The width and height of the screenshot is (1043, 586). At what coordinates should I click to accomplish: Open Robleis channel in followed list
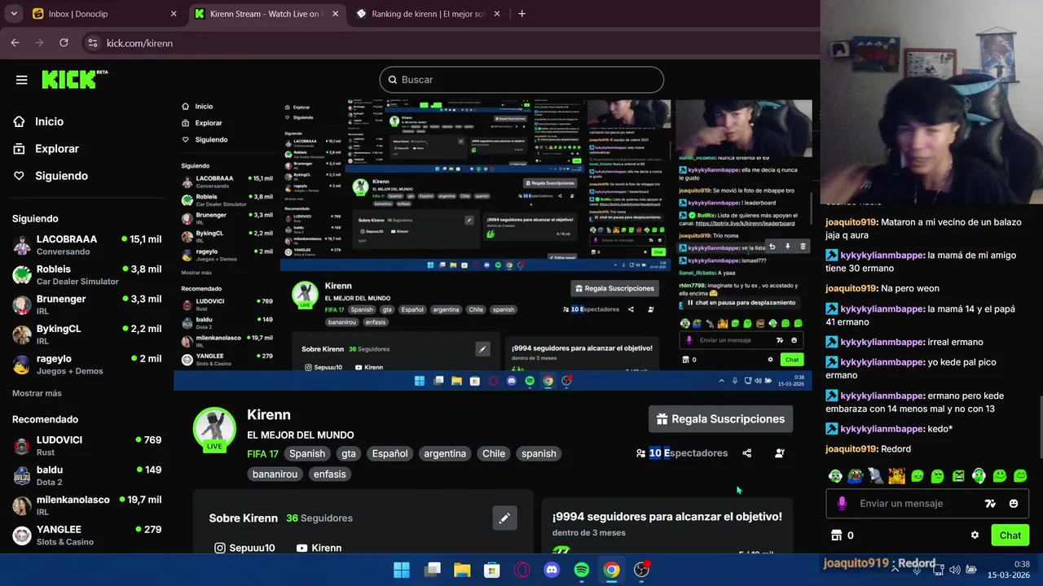tap(86, 274)
